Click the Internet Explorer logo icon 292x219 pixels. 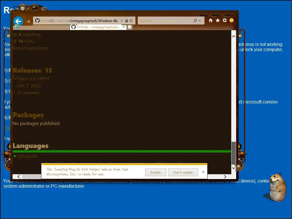16,27
